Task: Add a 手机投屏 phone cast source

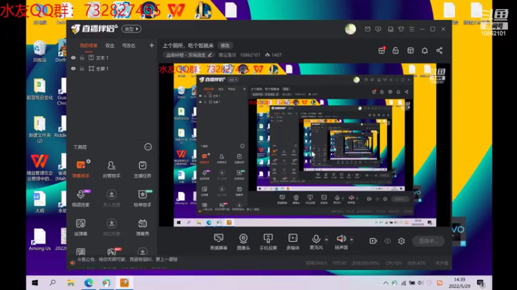Action: point(268,242)
